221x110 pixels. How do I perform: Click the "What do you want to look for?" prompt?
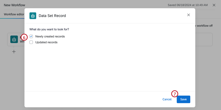tap(49, 29)
